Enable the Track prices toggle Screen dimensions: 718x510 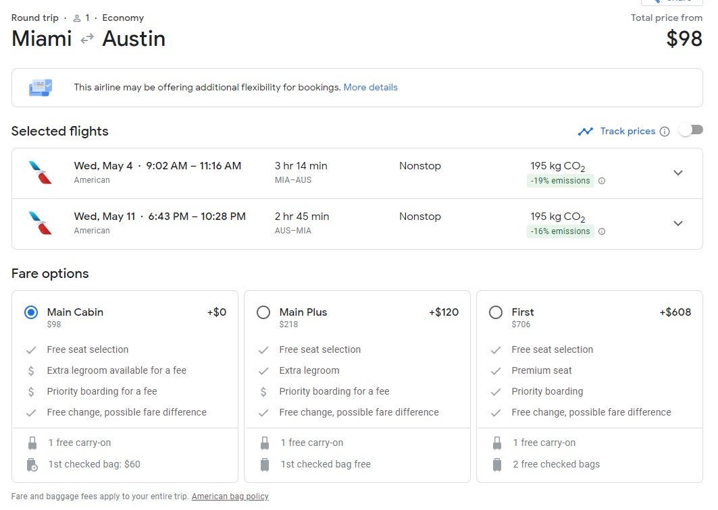click(691, 130)
